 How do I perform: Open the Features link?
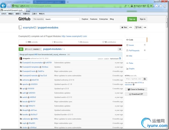tap(94, 19)
